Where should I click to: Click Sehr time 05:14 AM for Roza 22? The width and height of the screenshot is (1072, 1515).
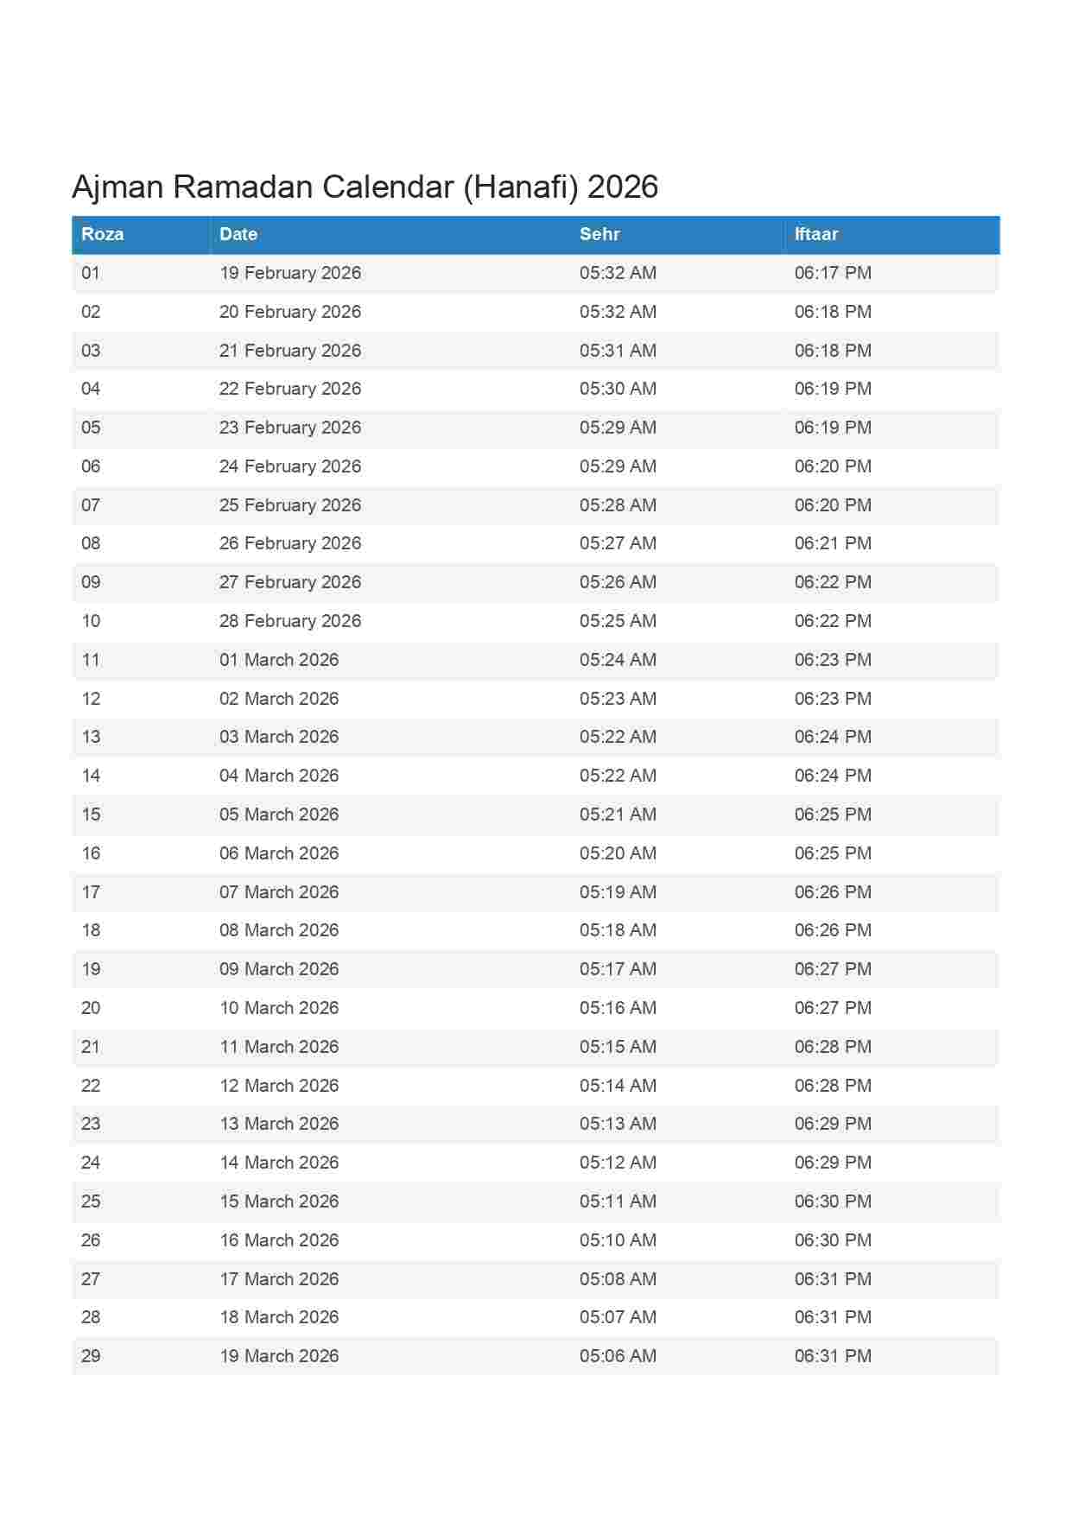pos(618,1086)
